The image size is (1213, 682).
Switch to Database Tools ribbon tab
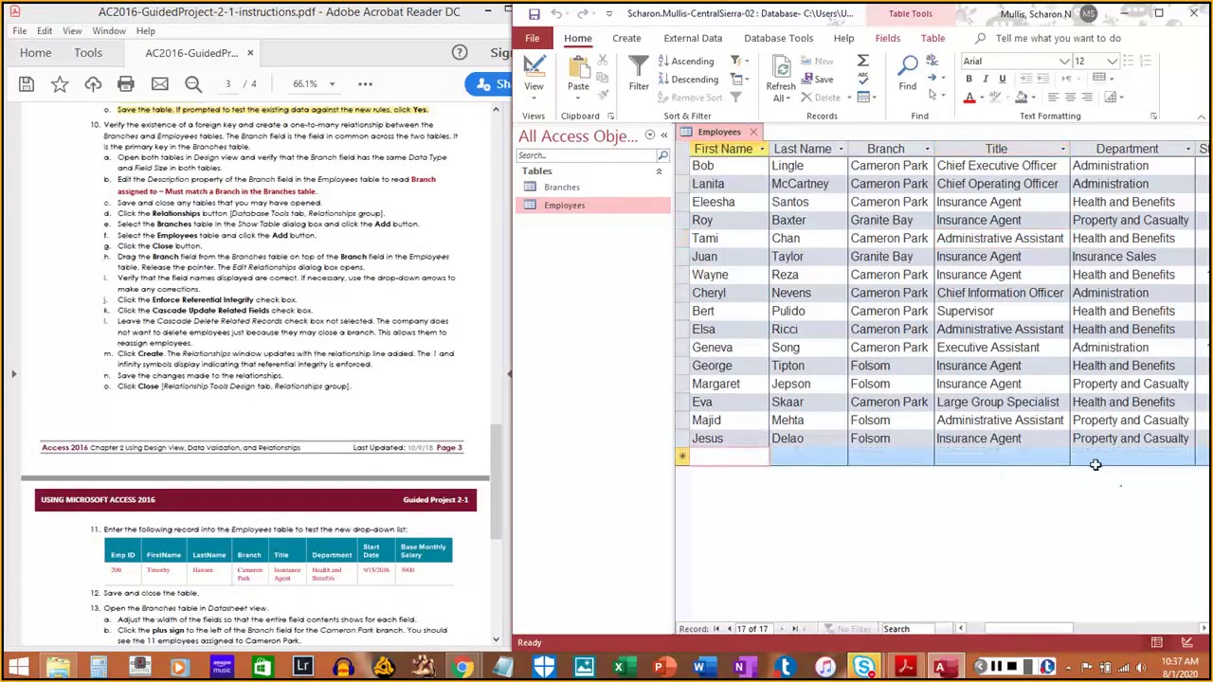point(778,38)
